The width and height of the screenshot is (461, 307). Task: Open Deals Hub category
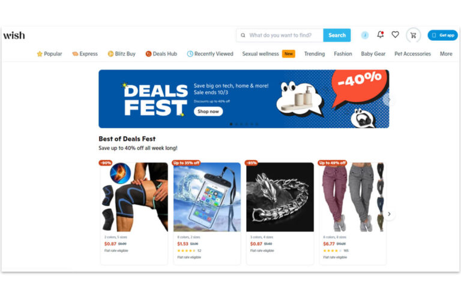click(161, 54)
